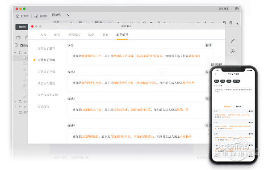
Task: Switch to the 地名 tab
Action: coord(57,35)
